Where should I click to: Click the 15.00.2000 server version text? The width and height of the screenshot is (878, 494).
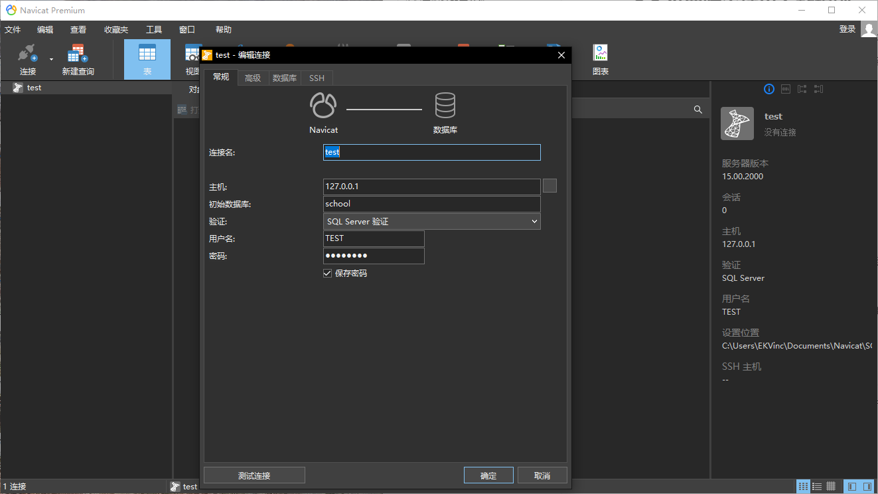click(x=743, y=177)
